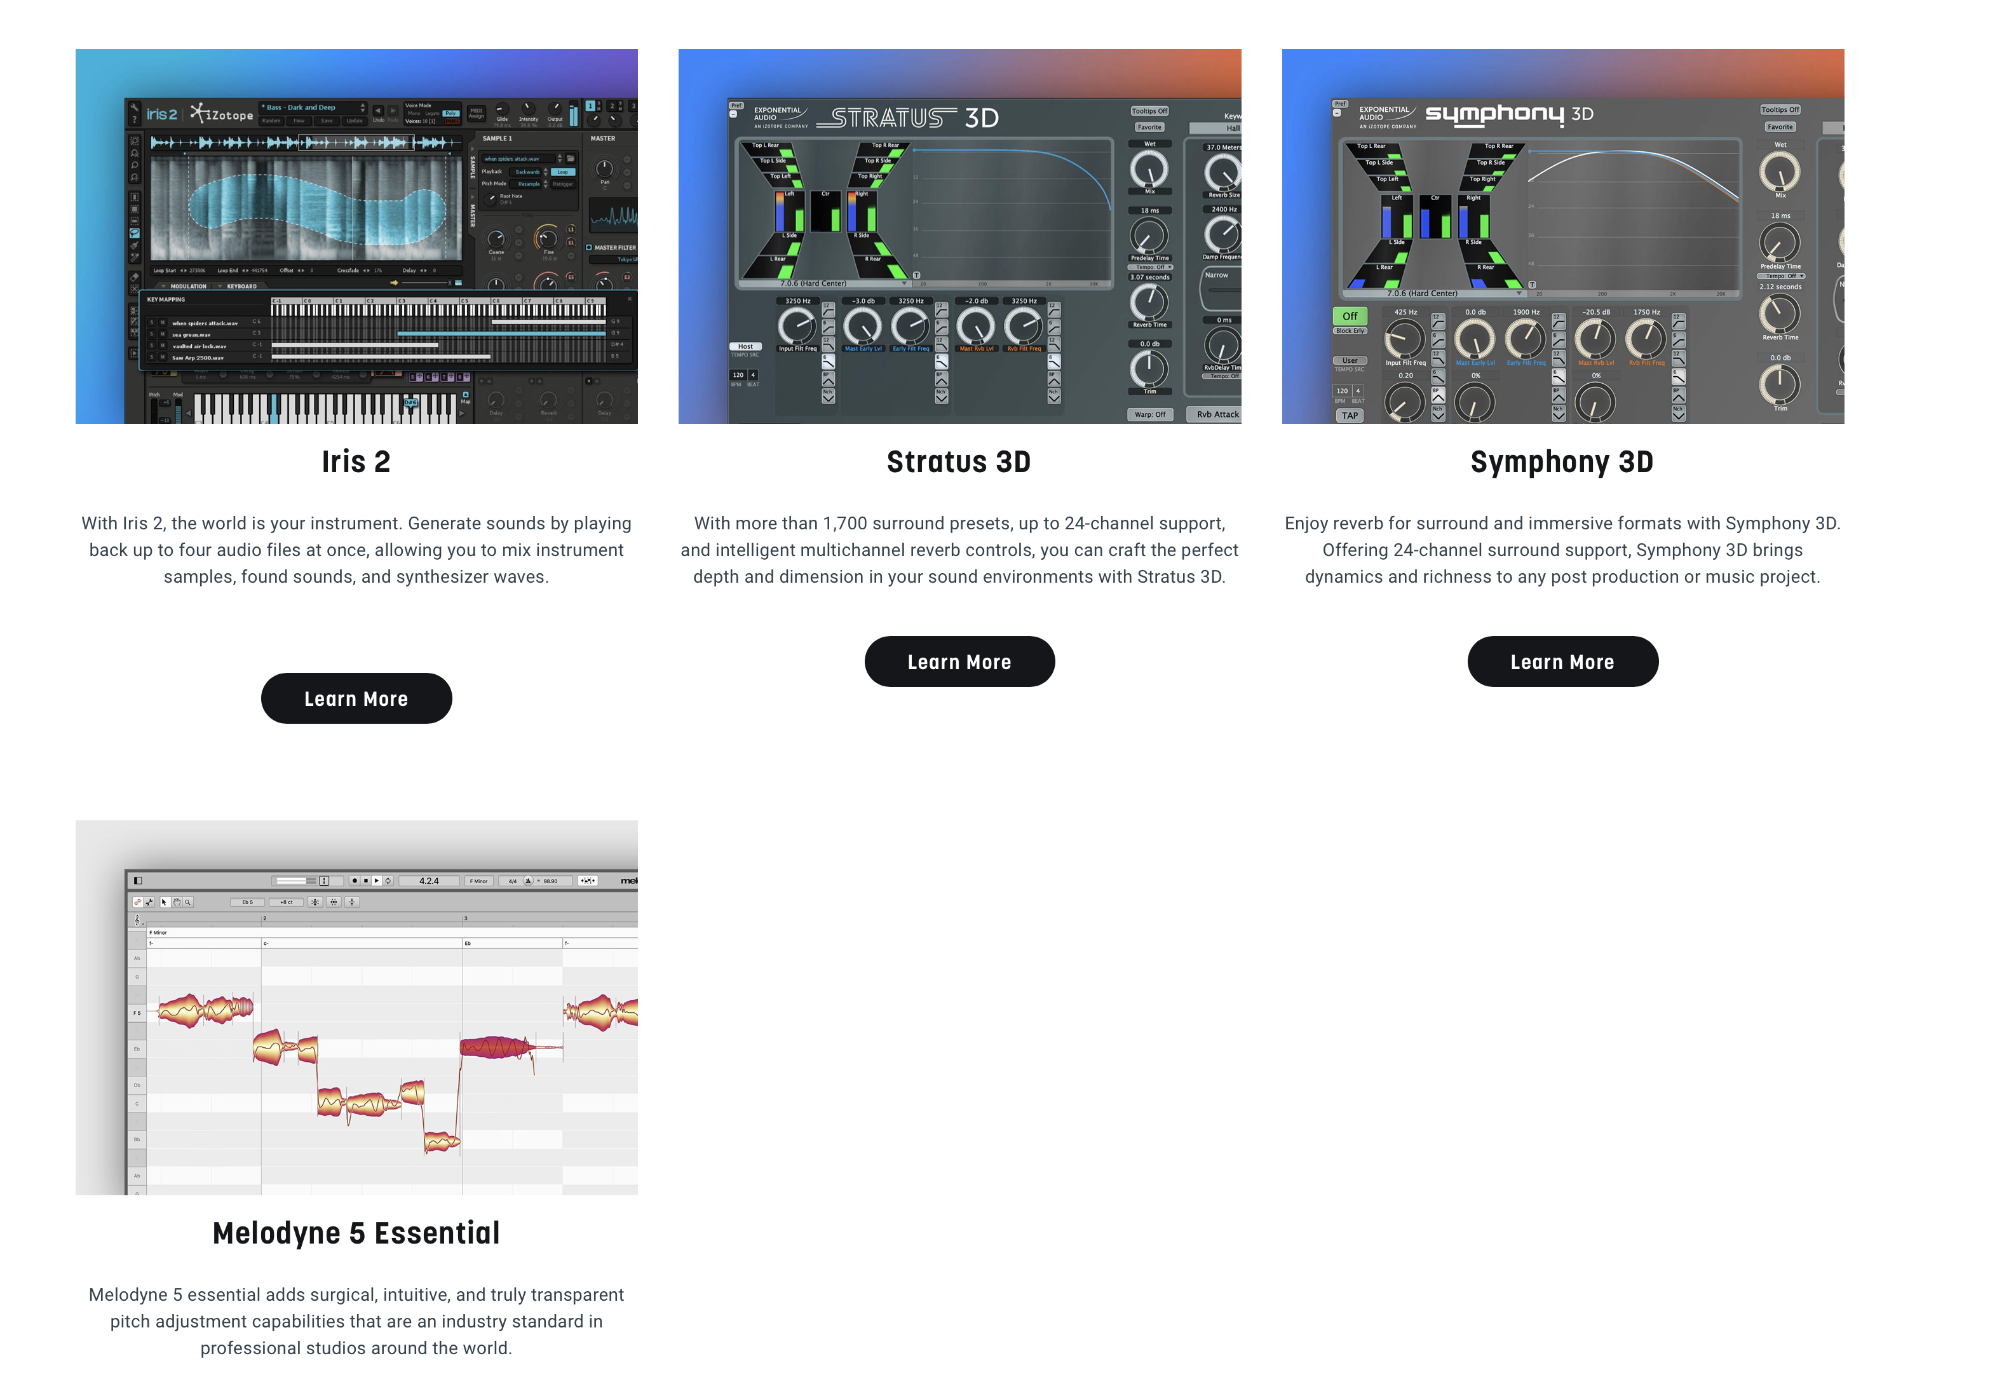The image size is (2004, 1384).
Task: Click the User tempo button in Symphony 3D screenshot
Action: [1350, 361]
